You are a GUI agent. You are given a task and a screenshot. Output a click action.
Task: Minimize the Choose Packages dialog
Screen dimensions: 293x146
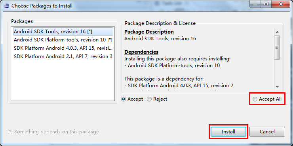click(x=255, y=4)
